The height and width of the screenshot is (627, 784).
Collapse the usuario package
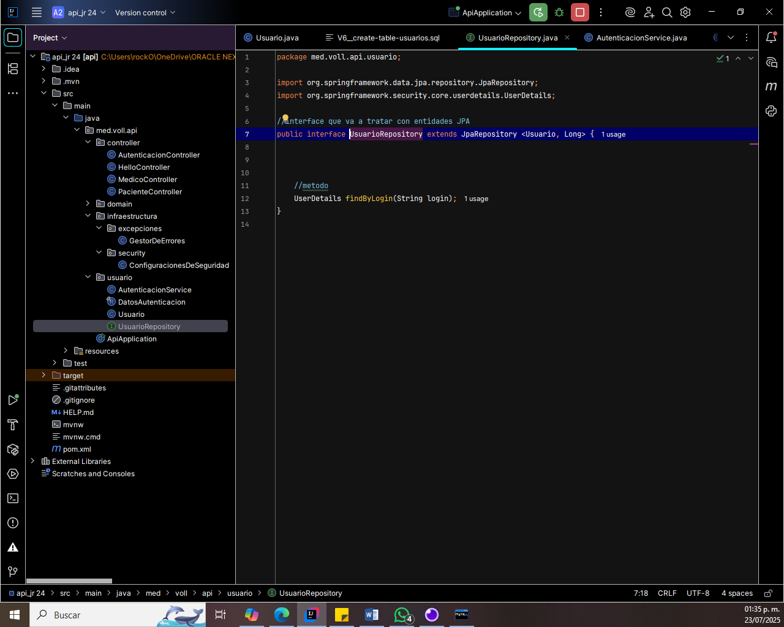click(x=88, y=277)
